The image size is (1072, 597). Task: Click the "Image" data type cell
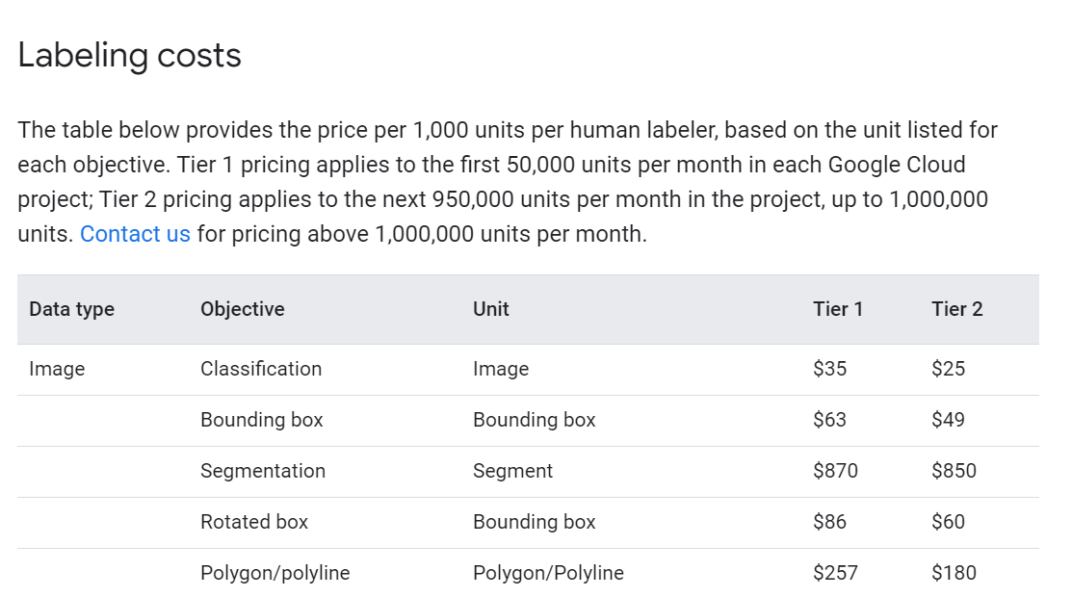57,369
